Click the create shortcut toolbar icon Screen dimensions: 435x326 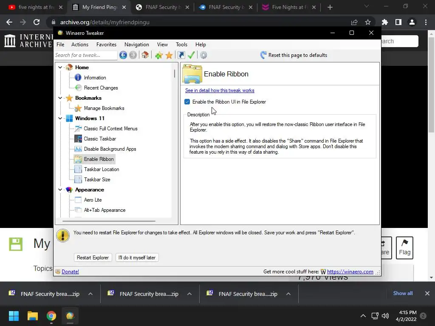(x=181, y=55)
